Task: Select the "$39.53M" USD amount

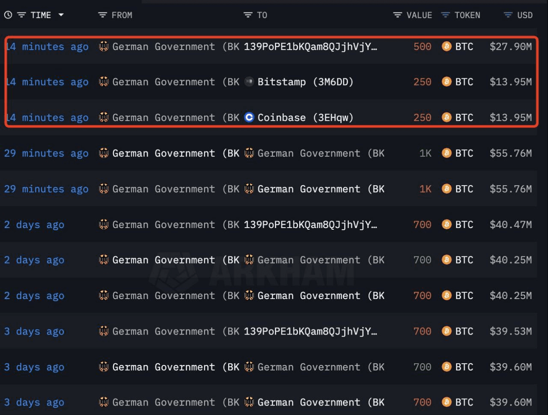Action: [511, 331]
